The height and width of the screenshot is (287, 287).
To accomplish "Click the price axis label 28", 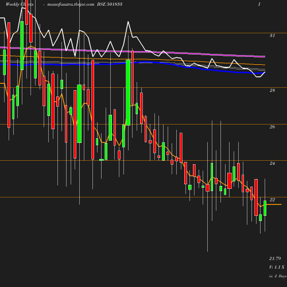I will 272,90.
